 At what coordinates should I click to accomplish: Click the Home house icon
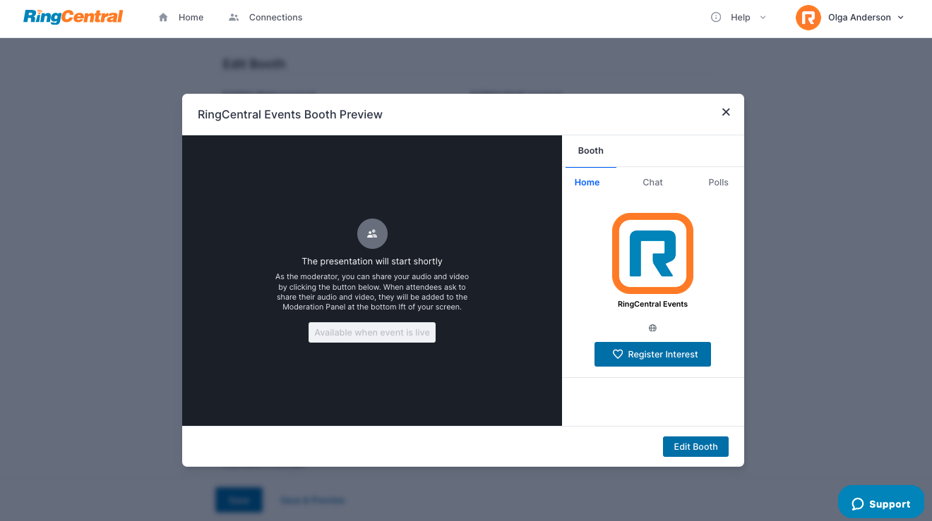pyautogui.click(x=163, y=18)
